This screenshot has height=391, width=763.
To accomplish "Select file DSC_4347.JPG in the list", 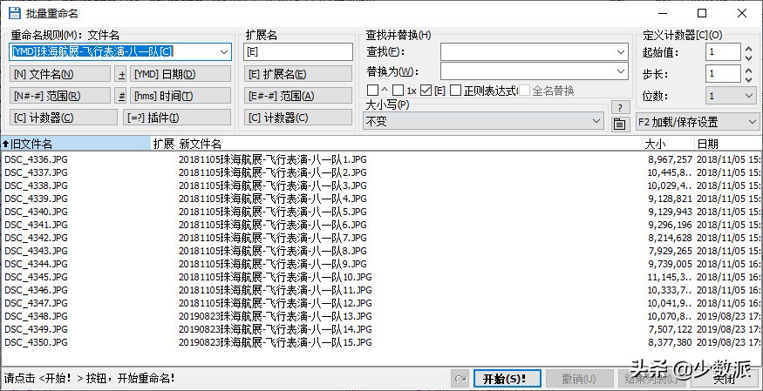I will click(x=37, y=303).
